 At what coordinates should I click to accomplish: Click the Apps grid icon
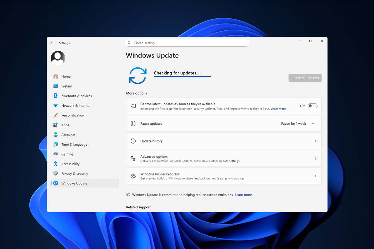coord(56,125)
